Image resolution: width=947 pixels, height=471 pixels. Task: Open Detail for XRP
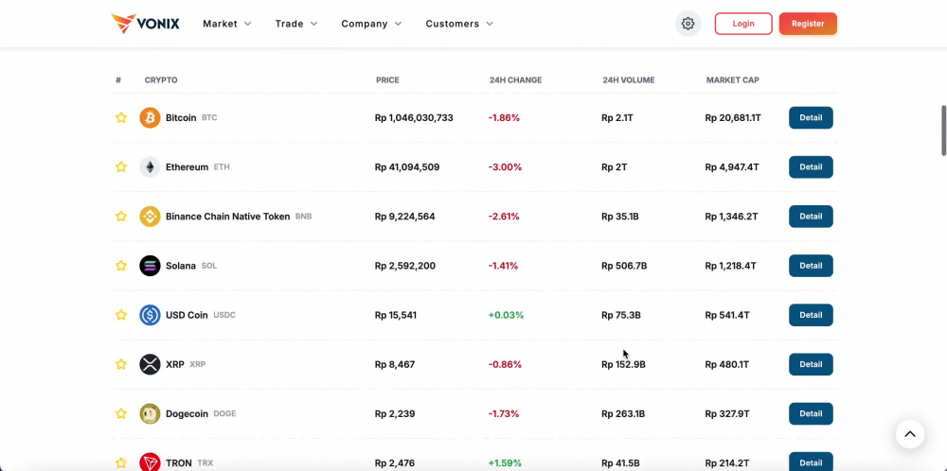coord(812,365)
